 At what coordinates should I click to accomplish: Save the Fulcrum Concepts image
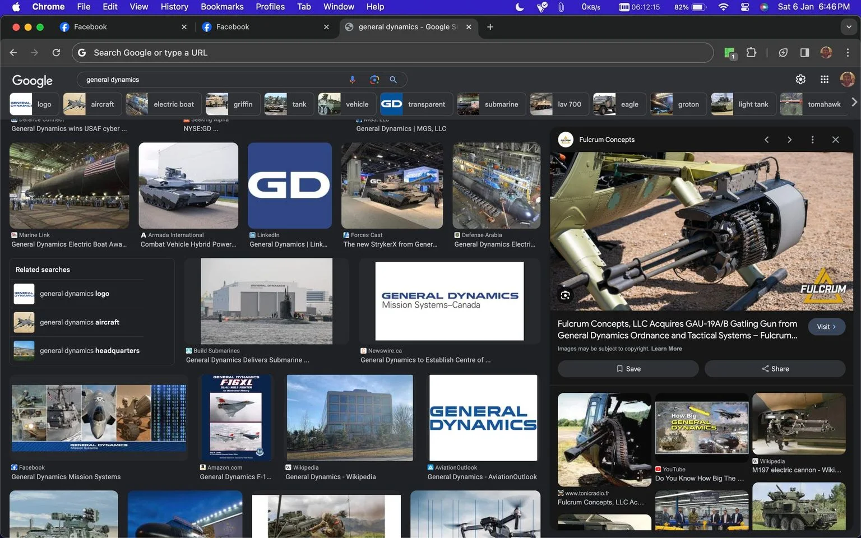tap(628, 369)
